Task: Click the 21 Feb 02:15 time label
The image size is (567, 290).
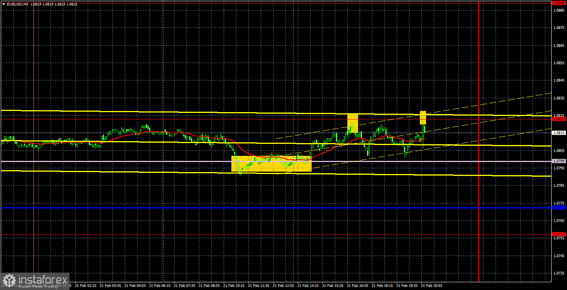Action: click(85, 286)
